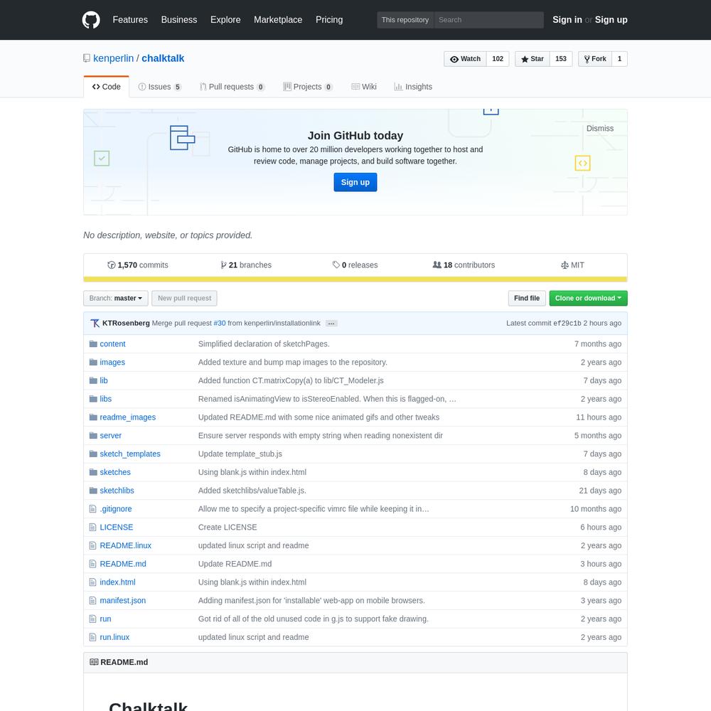This screenshot has width=711, height=711.
Task: Click the Find file button
Action: (527, 299)
